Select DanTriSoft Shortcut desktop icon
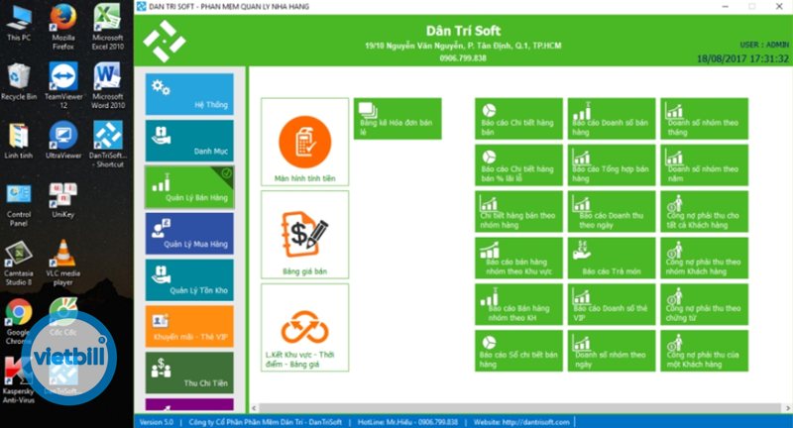 (108, 144)
